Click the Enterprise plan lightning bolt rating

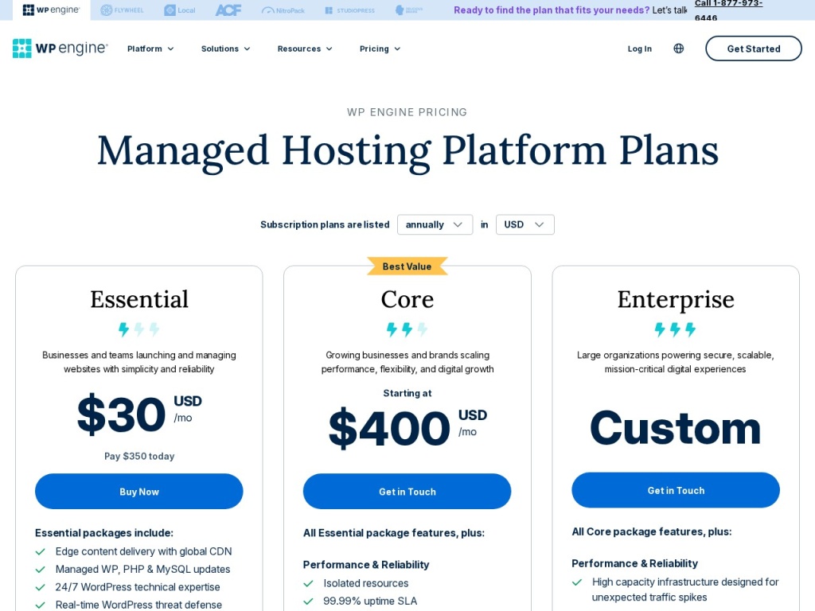[x=675, y=329]
